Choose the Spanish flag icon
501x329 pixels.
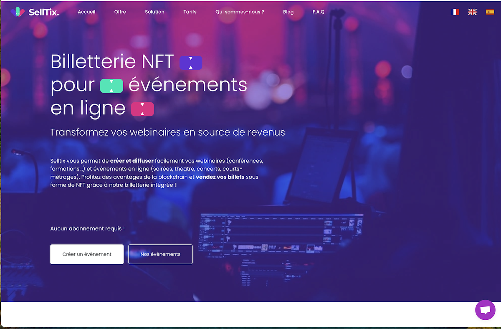point(489,12)
